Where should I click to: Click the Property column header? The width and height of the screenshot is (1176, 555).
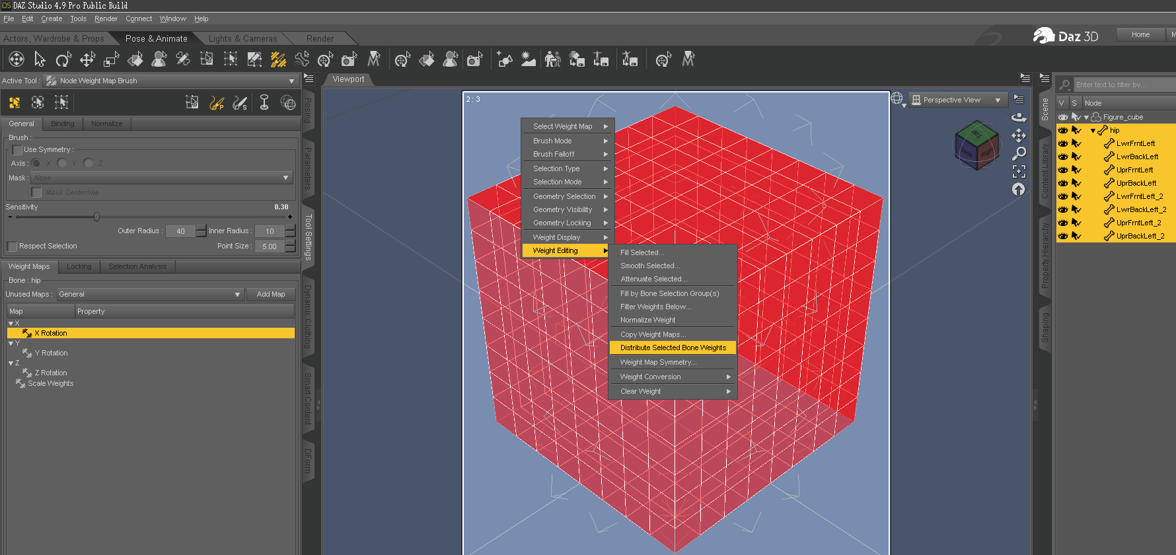tap(184, 311)
